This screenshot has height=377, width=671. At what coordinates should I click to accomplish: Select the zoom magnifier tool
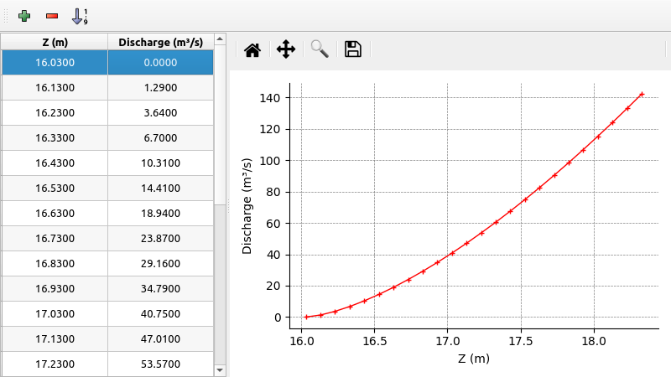pos(320,49)
